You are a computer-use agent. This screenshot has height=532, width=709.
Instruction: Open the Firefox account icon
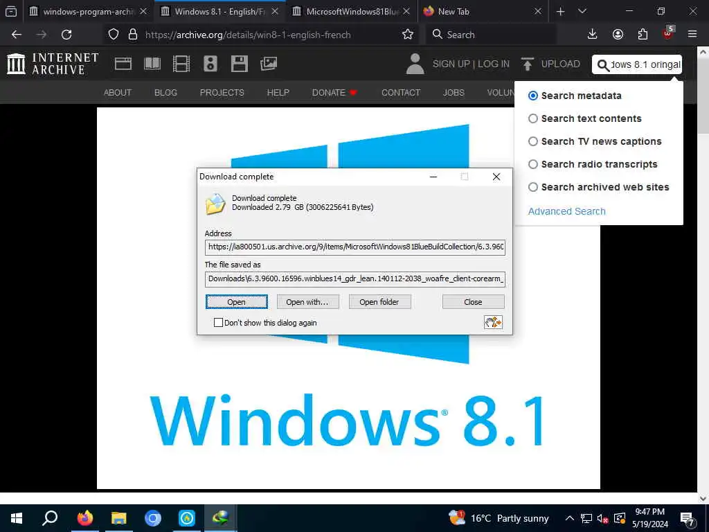click(618, 35)
